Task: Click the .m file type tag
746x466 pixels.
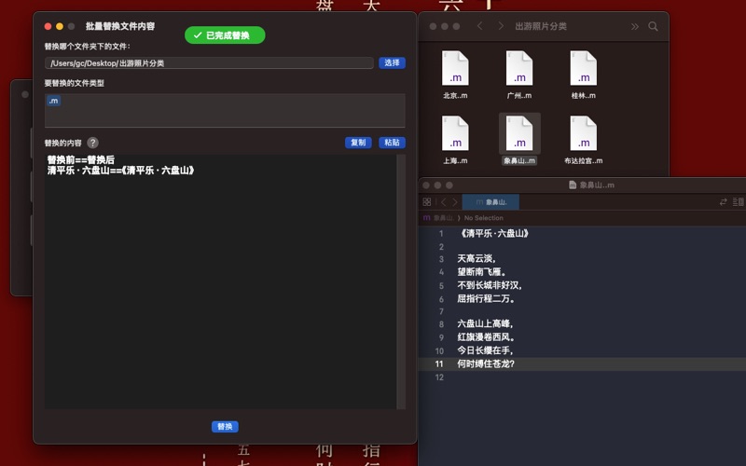Action: [x=54, y=101]
